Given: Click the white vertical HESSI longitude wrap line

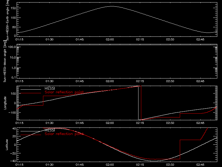Looking at the screenshot, I should click(138, 103).
